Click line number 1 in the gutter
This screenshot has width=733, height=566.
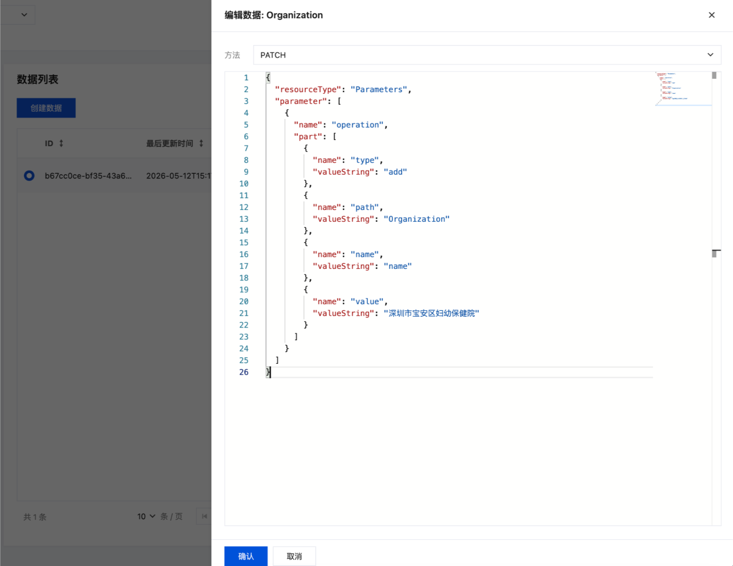[246, 78]
